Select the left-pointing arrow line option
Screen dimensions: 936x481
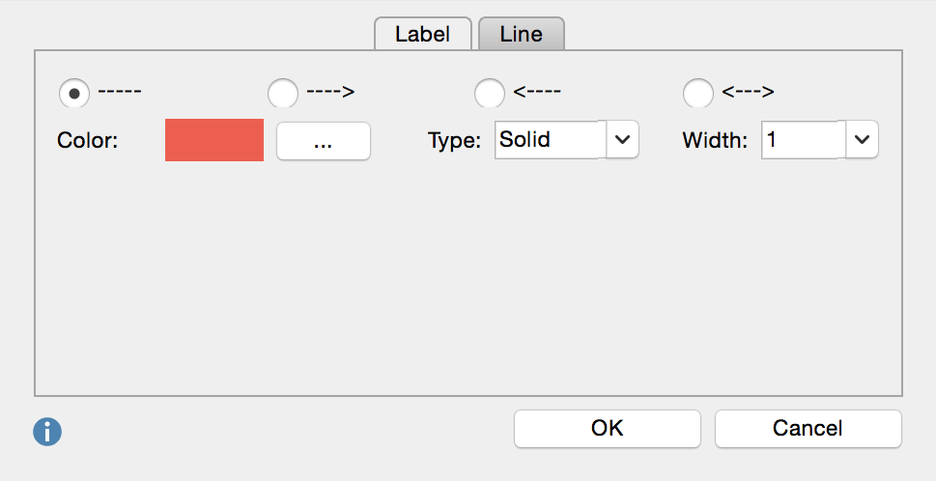(490, 94)
